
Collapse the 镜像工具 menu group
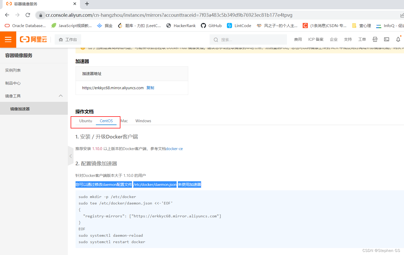pyautogui.click(x=61, y=96)
